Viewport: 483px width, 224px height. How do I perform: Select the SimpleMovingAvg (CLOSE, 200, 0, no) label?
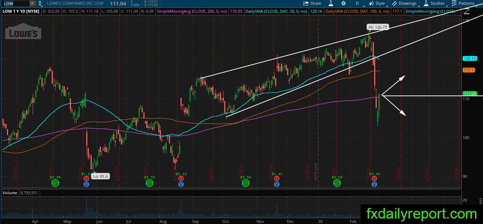click(192, 12)
